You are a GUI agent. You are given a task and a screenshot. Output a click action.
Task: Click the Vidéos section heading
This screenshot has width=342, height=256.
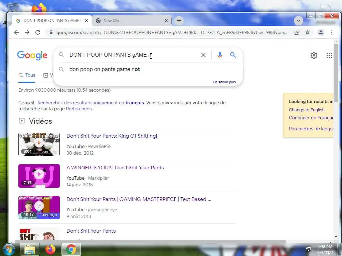coord(40,121)
